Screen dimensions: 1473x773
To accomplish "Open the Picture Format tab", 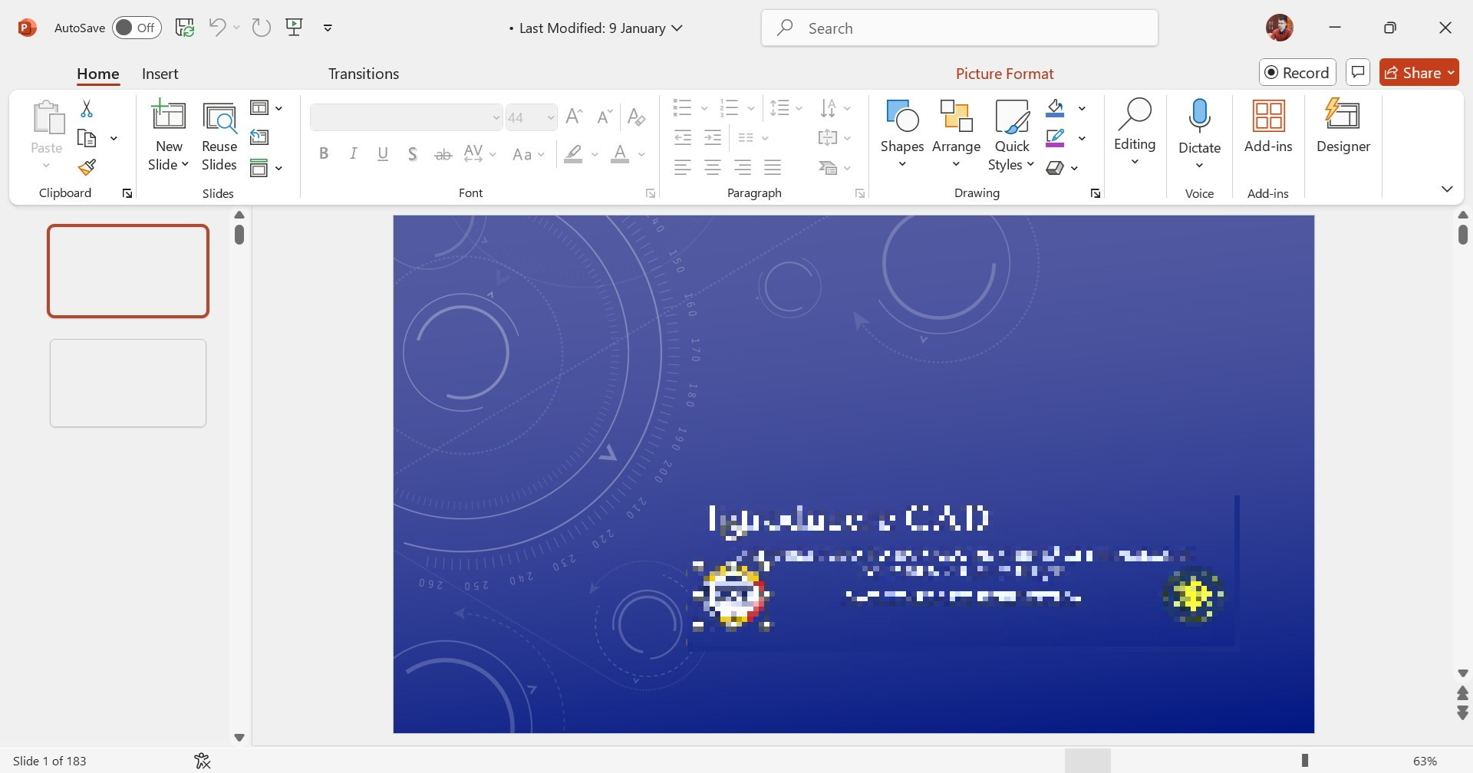I will pyautogui.click(x=1005, y=74).
